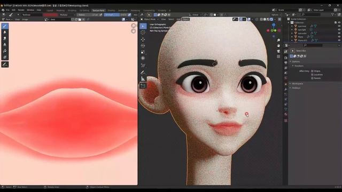Open the viewport Options dropdown
342x192 pixels.
coord(276,15)
